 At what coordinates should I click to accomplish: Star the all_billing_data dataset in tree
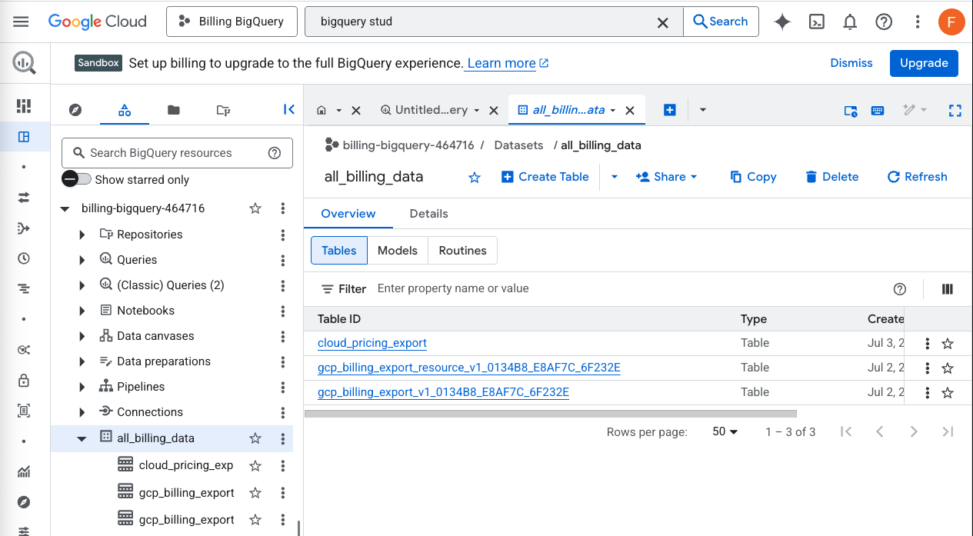[255, 438]
